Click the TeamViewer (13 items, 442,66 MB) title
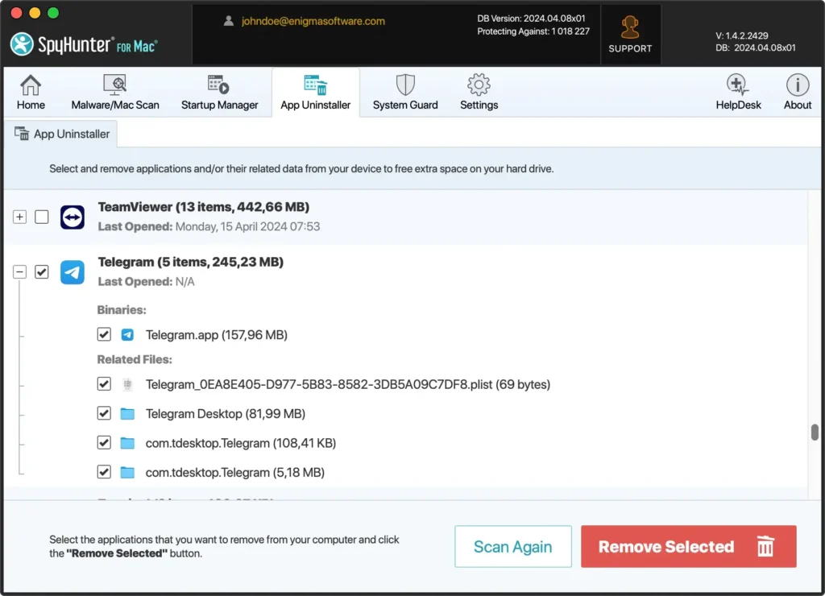 (x=204, y=207)
